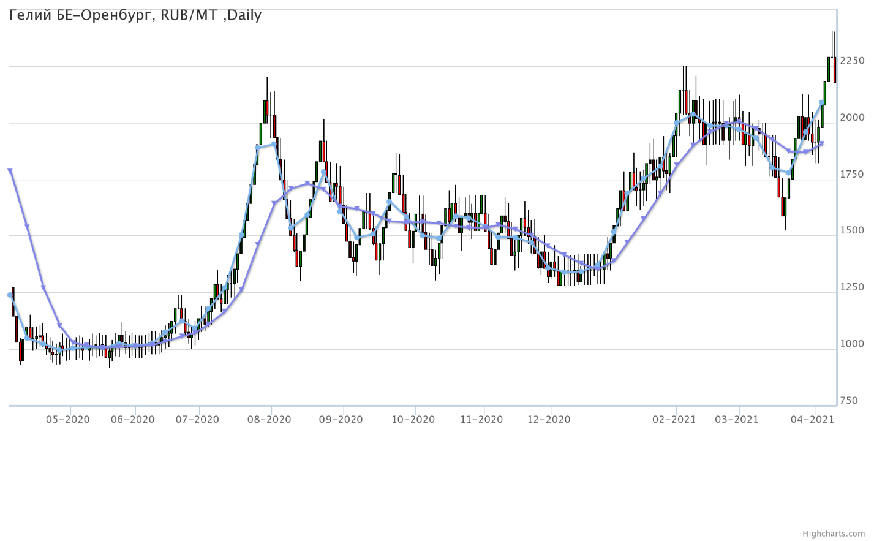Click the 06-2020 date axis label

[x=133, y=420]
